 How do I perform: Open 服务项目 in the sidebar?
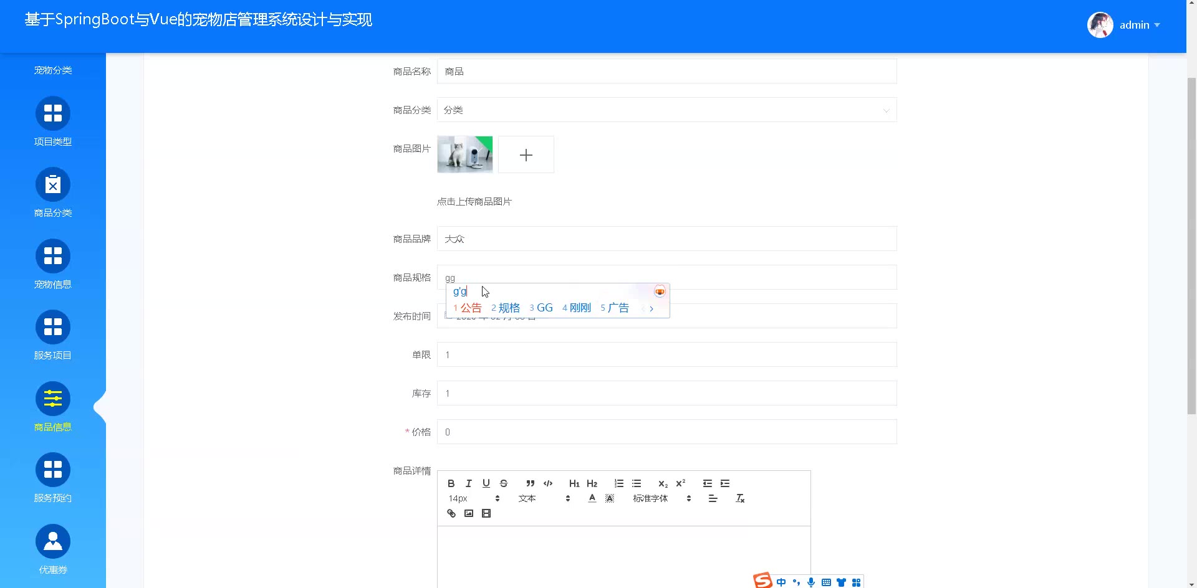point(53,336)
